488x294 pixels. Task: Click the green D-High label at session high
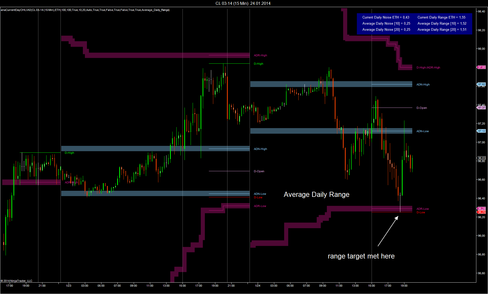(258, 64)
